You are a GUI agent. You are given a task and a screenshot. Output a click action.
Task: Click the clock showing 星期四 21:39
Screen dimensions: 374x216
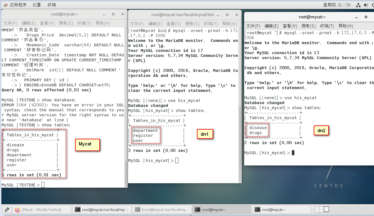pyautogui.click(x=337, y=5)
